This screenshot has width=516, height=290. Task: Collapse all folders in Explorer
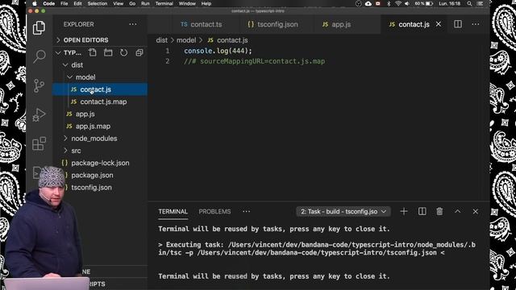(x=139, y=52)
